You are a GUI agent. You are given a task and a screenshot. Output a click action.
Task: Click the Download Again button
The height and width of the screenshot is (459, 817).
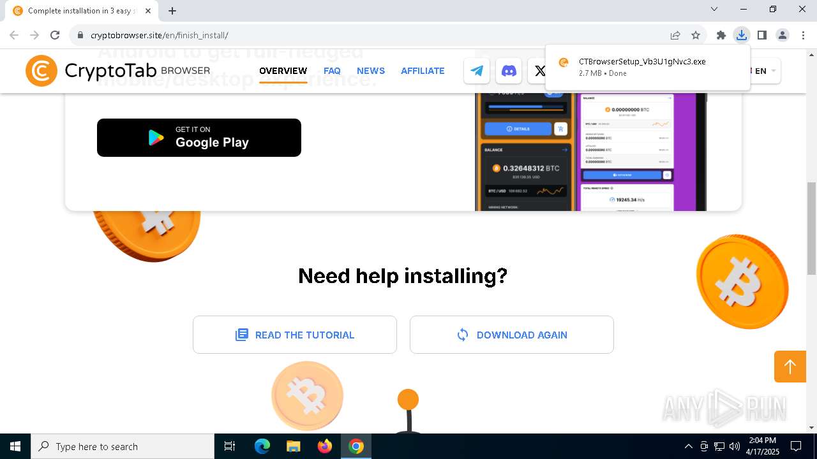tap(512, 335)
